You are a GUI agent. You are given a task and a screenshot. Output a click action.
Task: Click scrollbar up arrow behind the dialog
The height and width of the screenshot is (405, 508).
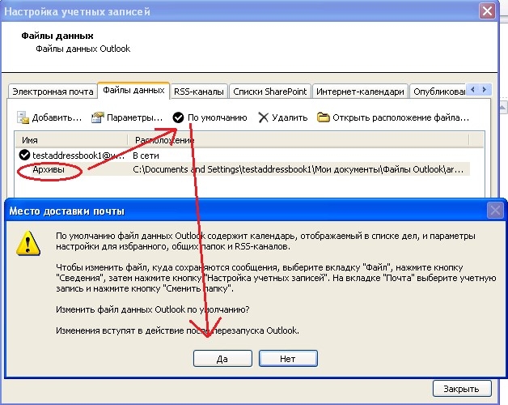click(x=503, y=107)
